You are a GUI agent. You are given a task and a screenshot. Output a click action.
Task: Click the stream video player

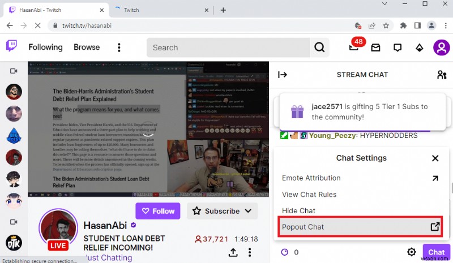point(148,129)
